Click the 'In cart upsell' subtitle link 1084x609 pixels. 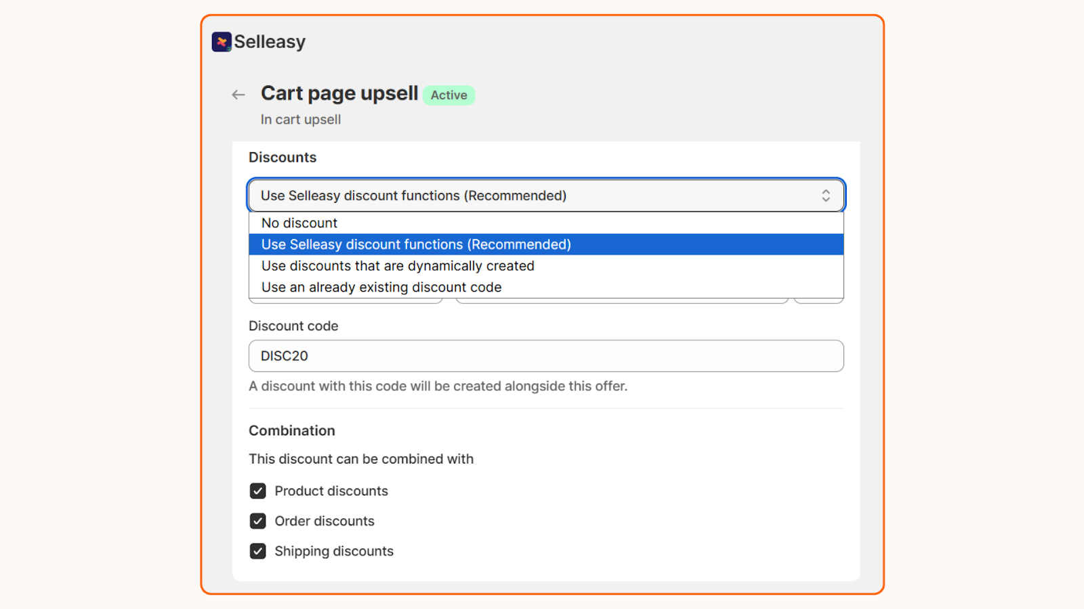300,119
